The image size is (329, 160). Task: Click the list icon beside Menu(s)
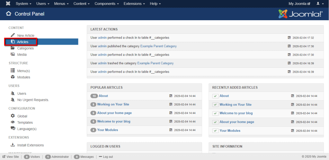coord(13,70)
